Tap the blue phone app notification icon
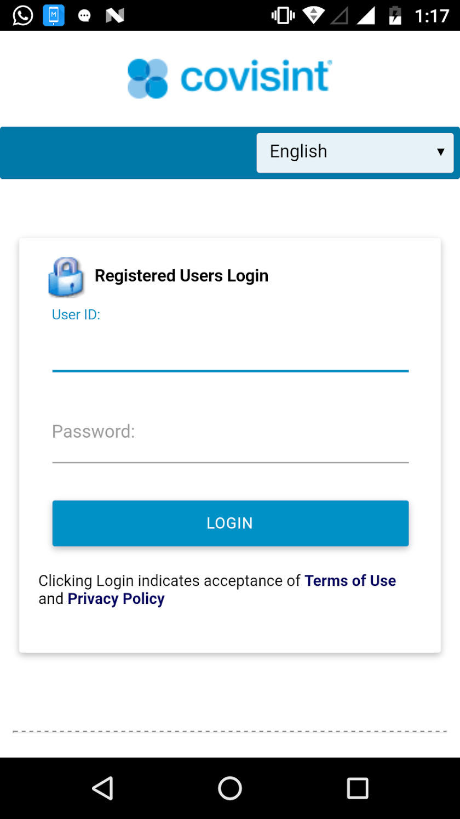Image resolution: width=460 pixels, height=819 pixels. [54, 15]
